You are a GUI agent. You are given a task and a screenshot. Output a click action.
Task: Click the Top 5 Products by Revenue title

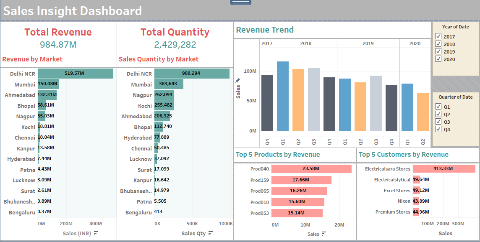click(x=278, y=155)
